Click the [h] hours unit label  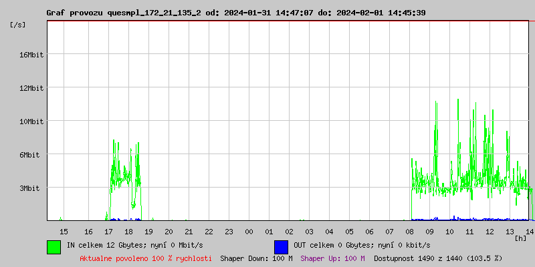pyautogui.click(x=520, y=238)
